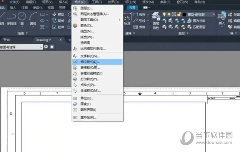Activate the Stretch (拉伸) tool
This screenshot has width=240, height=152.
[x=58, y=27]
